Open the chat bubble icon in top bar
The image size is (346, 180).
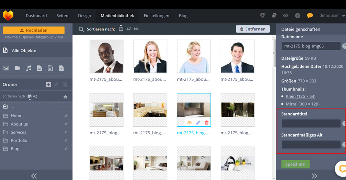click(310, 15)
